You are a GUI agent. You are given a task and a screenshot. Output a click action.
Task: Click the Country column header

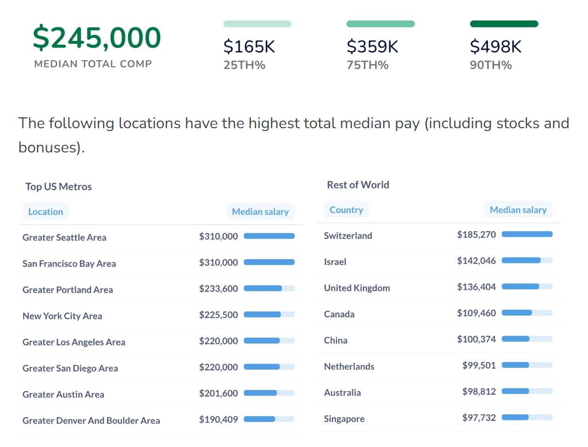346,210
